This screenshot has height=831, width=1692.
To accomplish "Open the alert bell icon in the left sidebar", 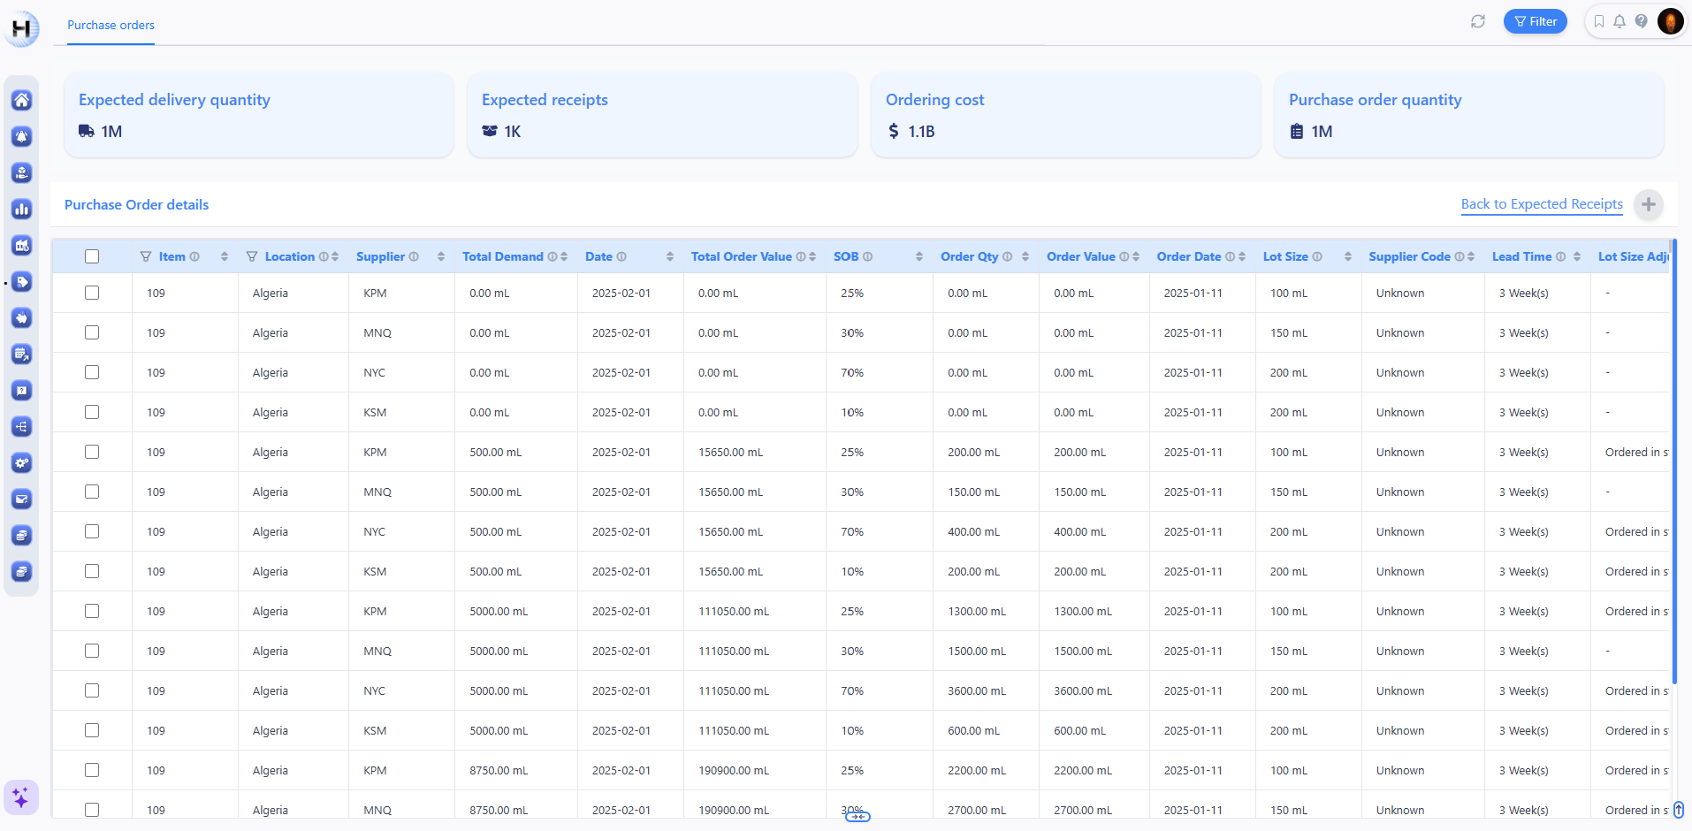I will click(21, 136).
